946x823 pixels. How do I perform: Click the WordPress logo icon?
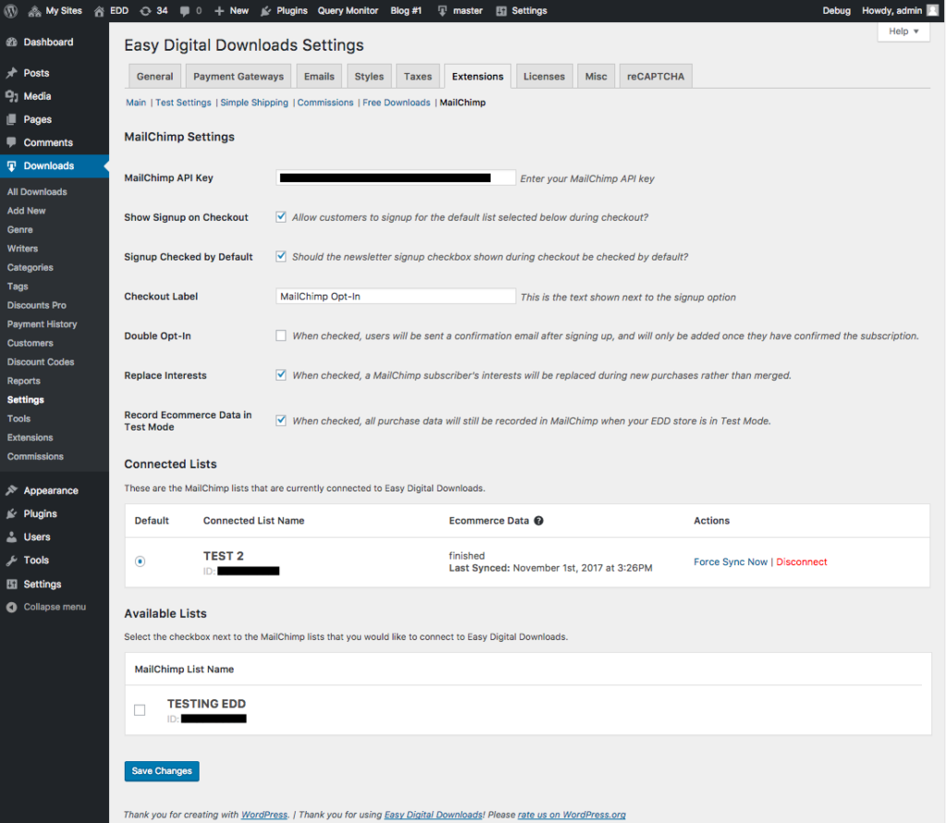(x=11, y=11)
